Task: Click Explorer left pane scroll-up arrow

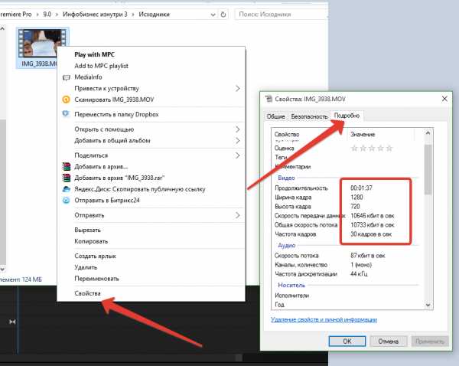Action: click(x=2, y=28)
